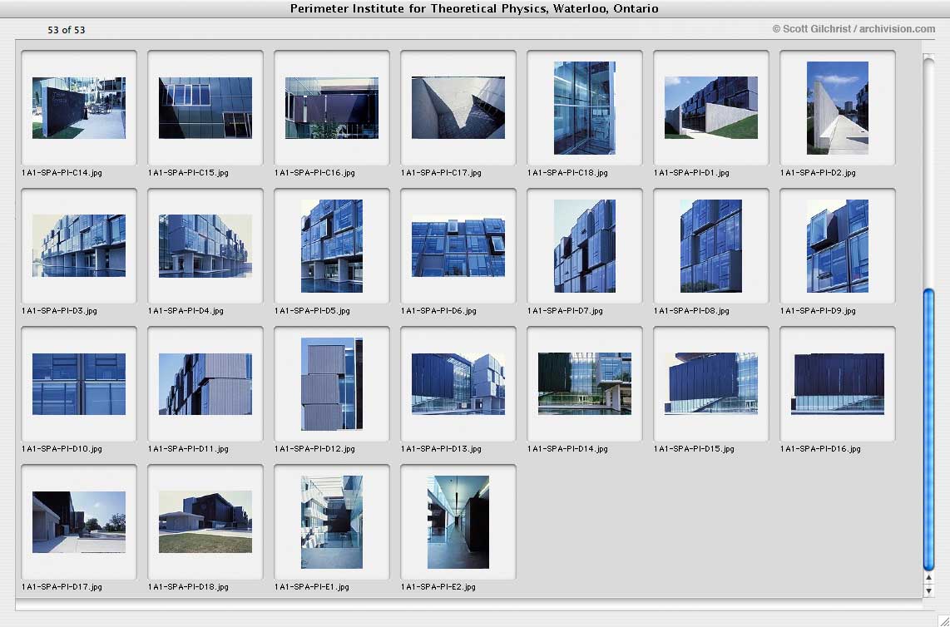Click the 1A1-SPA-PI-D6.jpg thumbnail

[458, 246]
